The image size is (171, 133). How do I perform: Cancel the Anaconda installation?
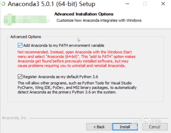coord(154,127)
